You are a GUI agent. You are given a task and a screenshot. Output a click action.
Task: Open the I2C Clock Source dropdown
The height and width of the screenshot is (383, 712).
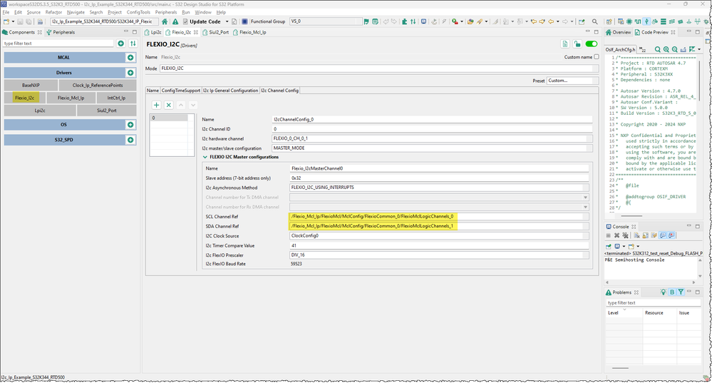[x=439, y=236]
